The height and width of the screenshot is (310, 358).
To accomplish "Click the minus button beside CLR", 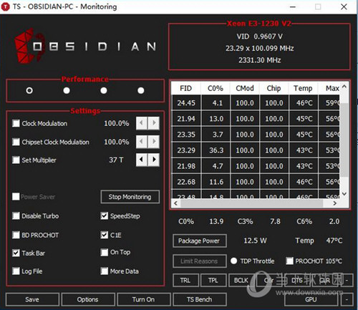I will pos(347,280).
